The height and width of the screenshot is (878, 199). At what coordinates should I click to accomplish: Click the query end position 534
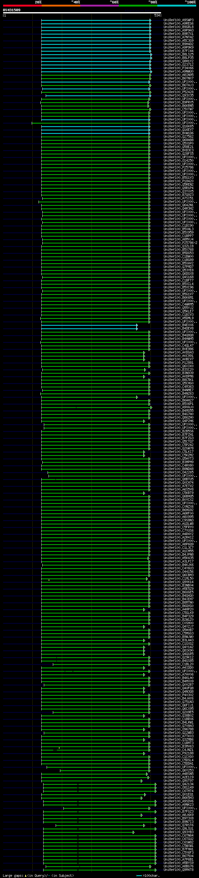click(157, 15)
